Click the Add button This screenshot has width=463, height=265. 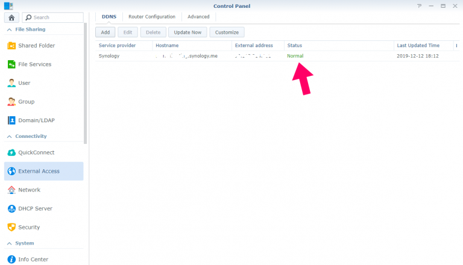pyautogui.click(x=105, y=32)
